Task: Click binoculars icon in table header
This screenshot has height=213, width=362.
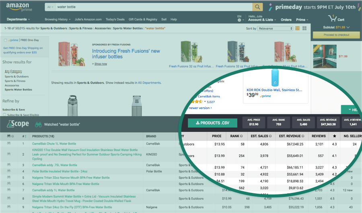Action: pyautogui.click(x=9, y=136)
